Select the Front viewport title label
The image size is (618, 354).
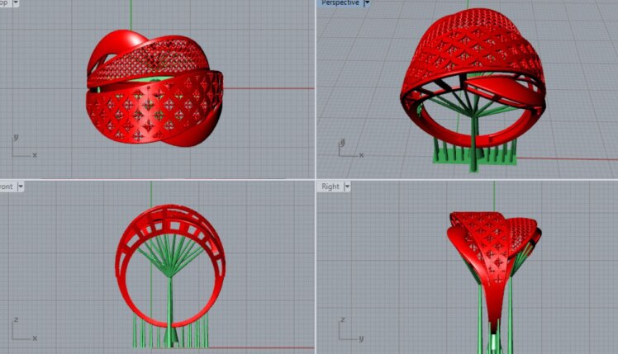[x=6, y=186]
